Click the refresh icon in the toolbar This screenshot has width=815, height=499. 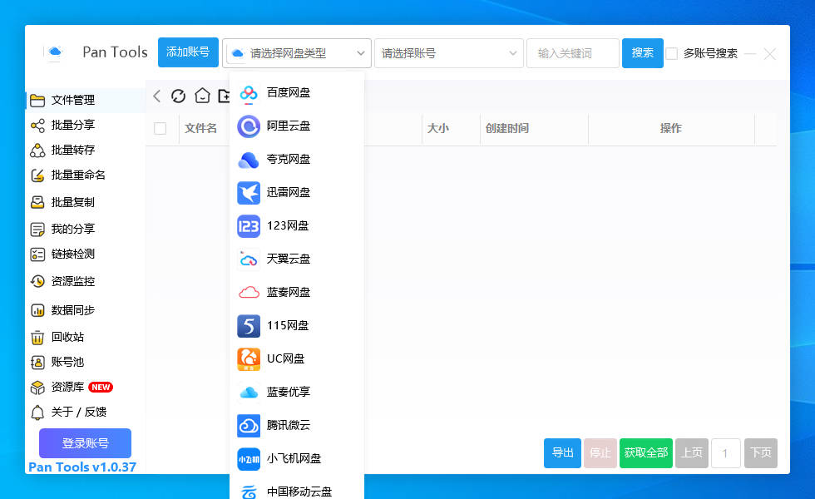point(178,96)
